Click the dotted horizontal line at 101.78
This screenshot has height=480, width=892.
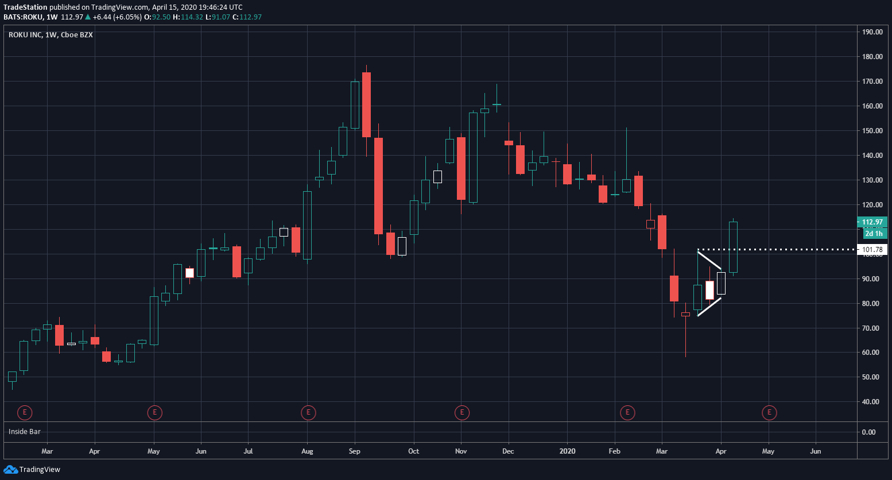click(x=775, y=250)
